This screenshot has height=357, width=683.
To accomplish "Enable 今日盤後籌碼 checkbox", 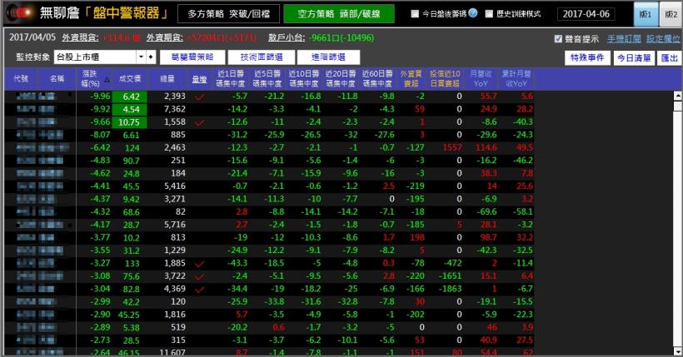I will tap(415, 14).
